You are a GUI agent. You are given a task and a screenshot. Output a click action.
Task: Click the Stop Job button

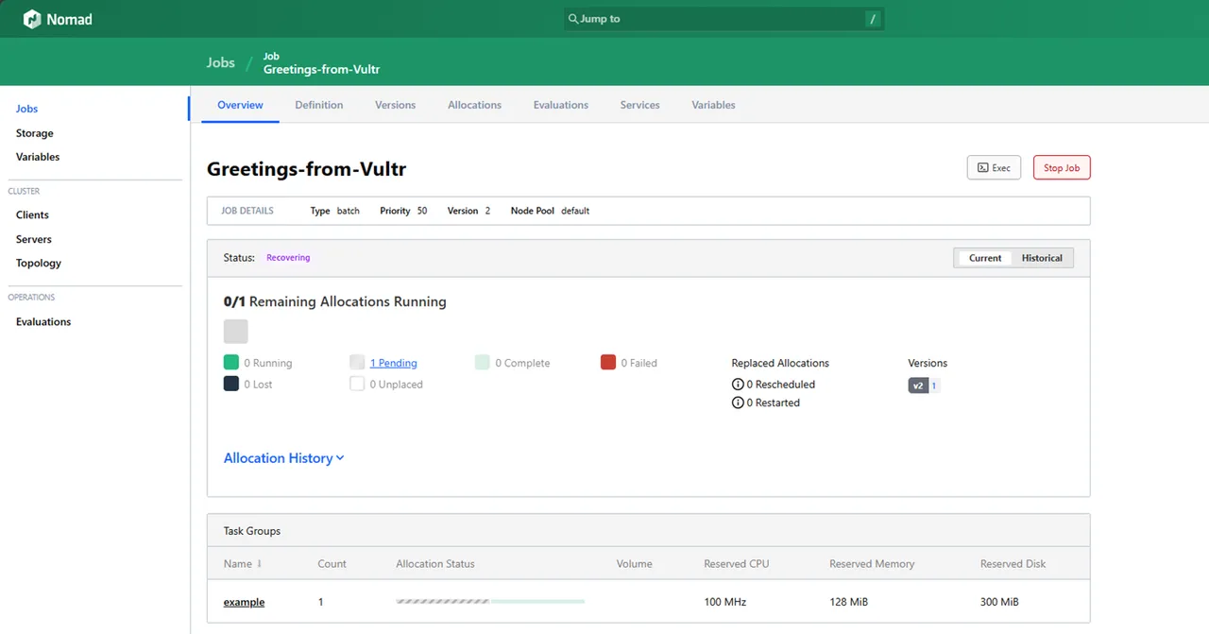tap(1062, 167)
